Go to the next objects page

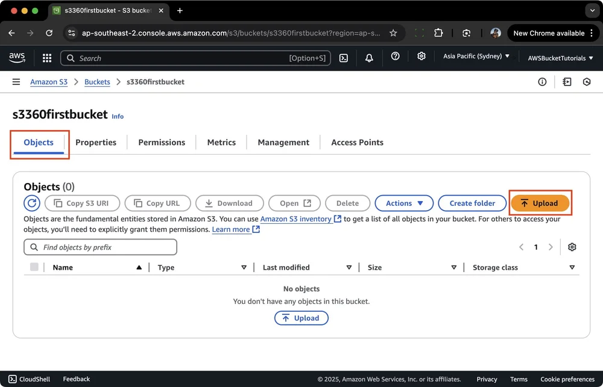(551, 247)
